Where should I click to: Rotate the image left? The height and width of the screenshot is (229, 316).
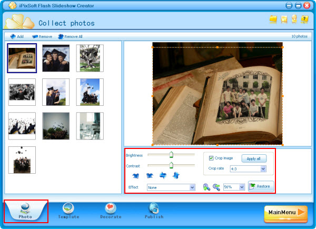pyautogui.click(x=136, y=176)
